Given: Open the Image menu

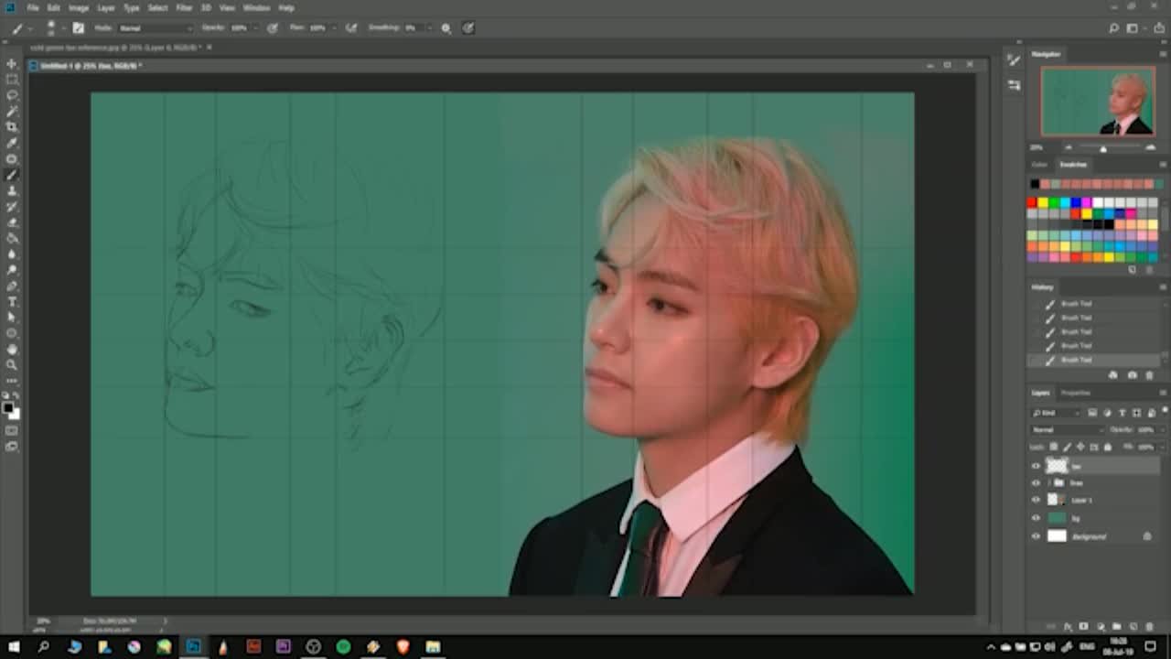Looking at the screenshot, I should click(x=79, y=7).
